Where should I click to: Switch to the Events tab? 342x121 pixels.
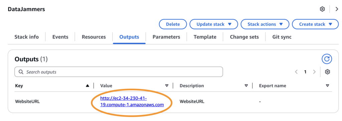(x=60, y=37)
